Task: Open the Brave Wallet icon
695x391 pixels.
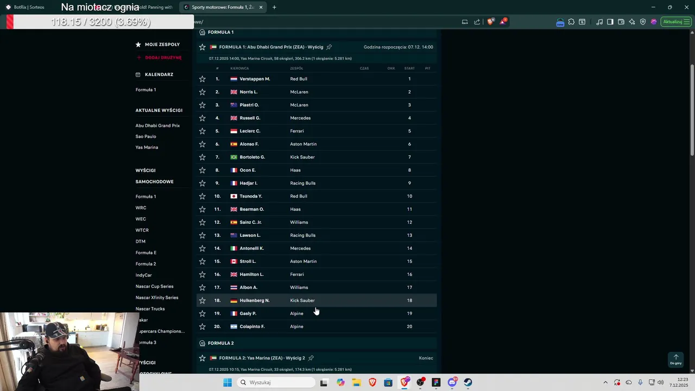Action: pos(621,22)
